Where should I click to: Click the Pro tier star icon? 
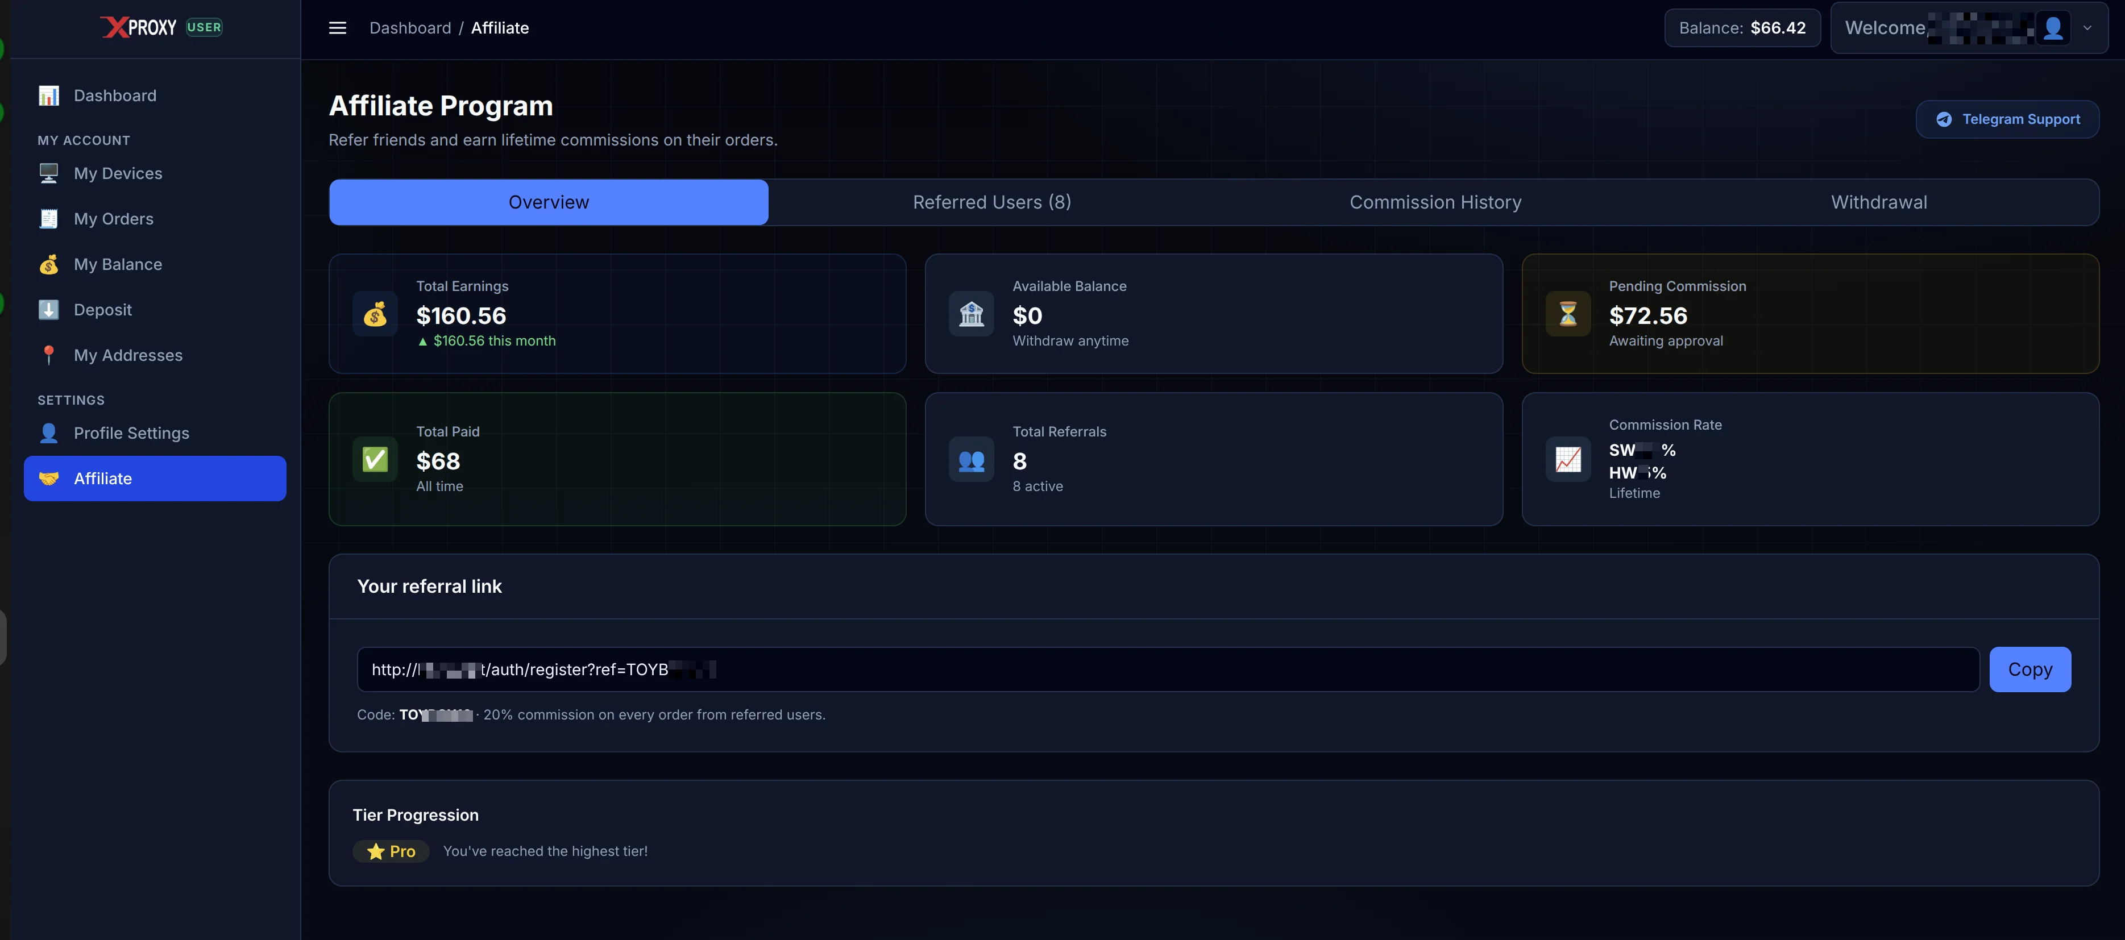click(376, 851)
